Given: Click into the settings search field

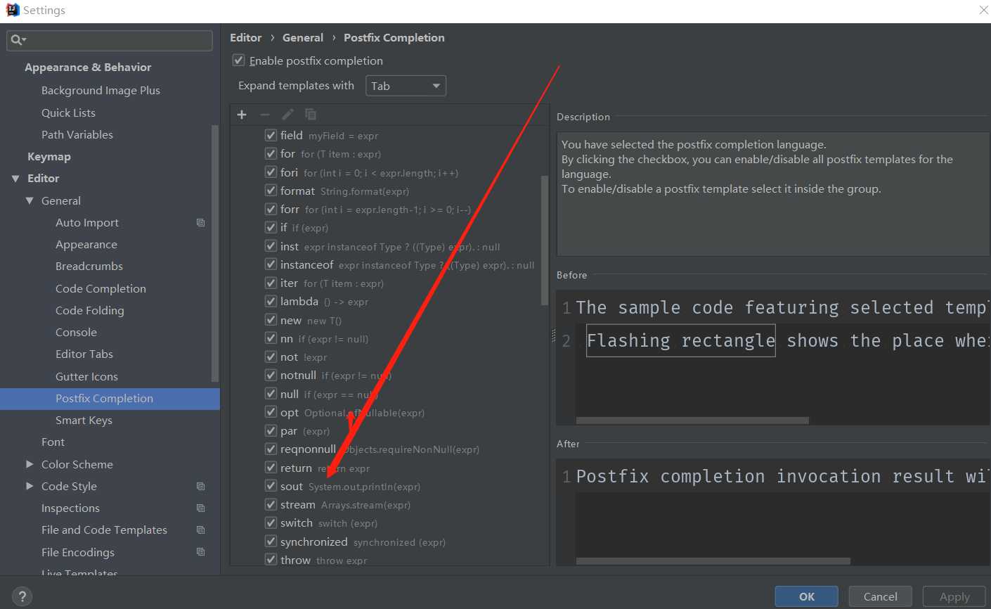Looking at the screenshot, I should point(116,41).
